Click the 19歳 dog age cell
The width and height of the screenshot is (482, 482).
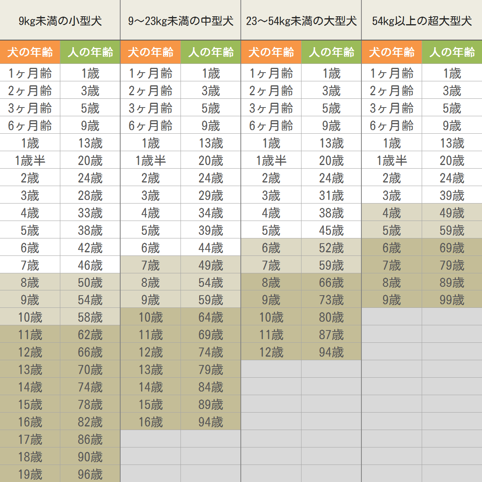(30, 474)
